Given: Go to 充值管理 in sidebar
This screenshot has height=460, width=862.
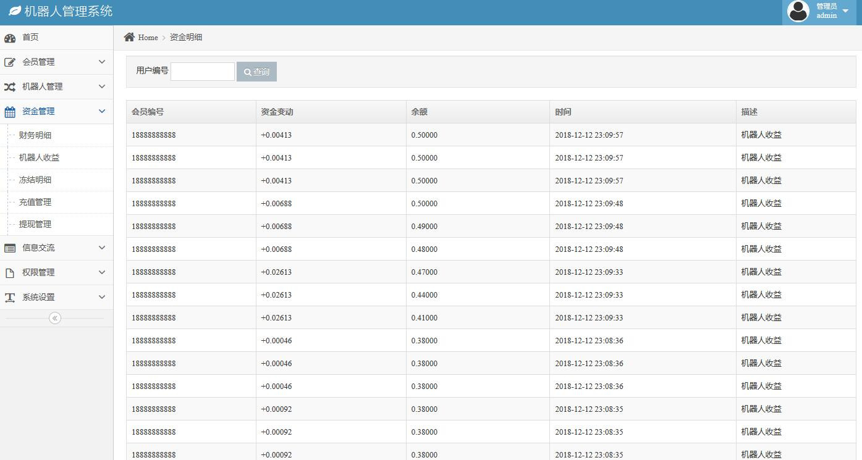Looking at the screenshot, I should point(35,202).
